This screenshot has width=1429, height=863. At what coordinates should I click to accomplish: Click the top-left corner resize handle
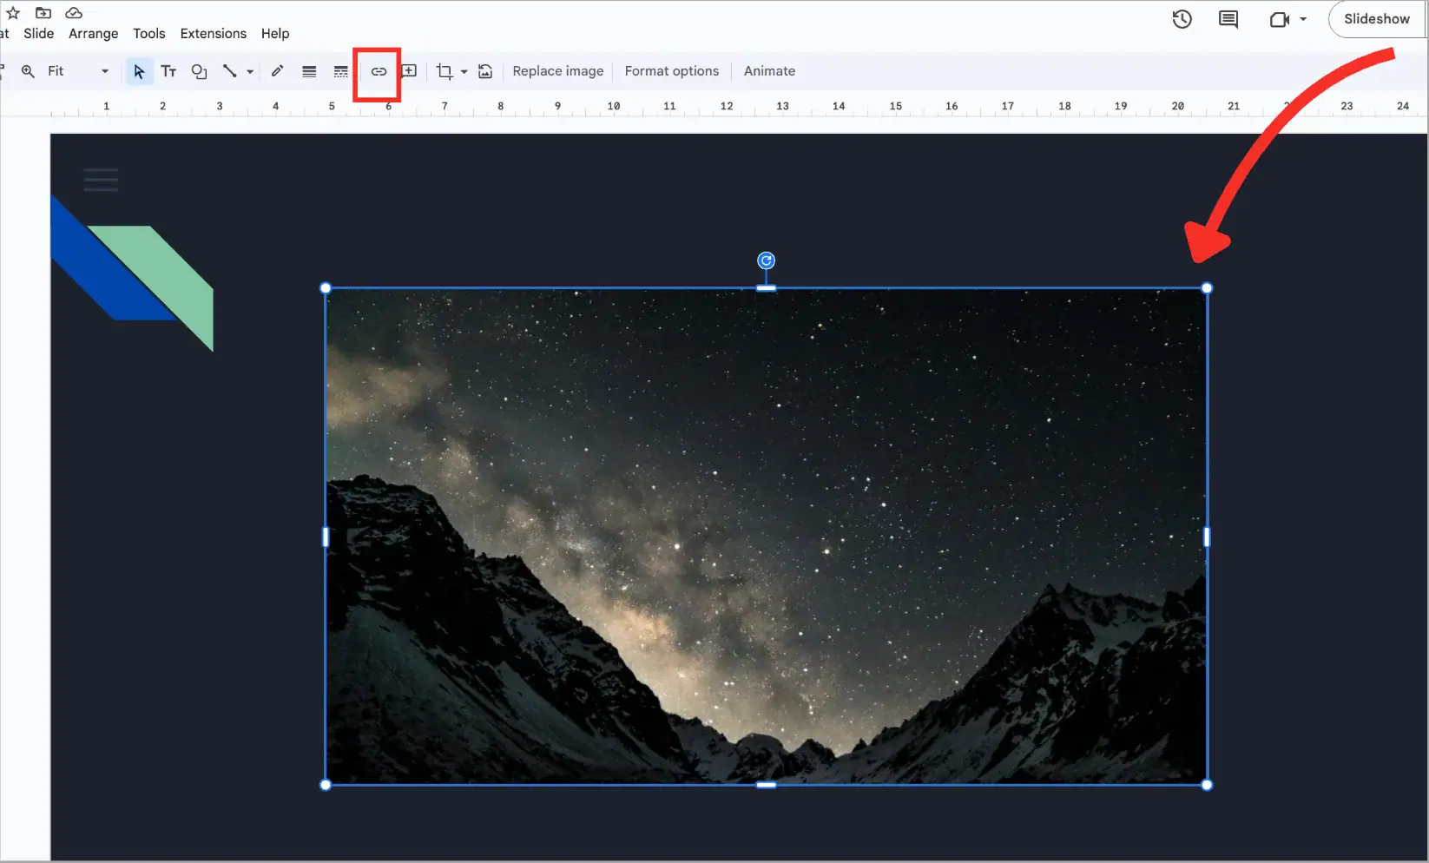coord(326,288)
